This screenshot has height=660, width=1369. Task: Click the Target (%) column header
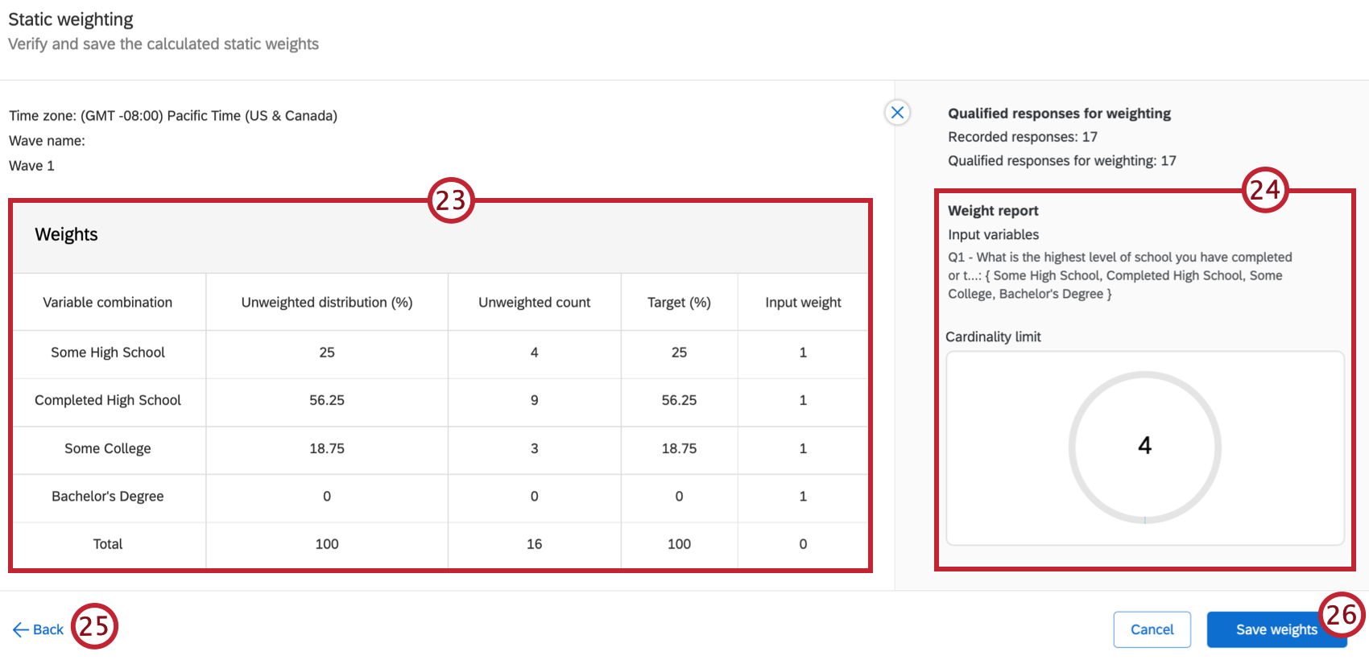[679, 303]
